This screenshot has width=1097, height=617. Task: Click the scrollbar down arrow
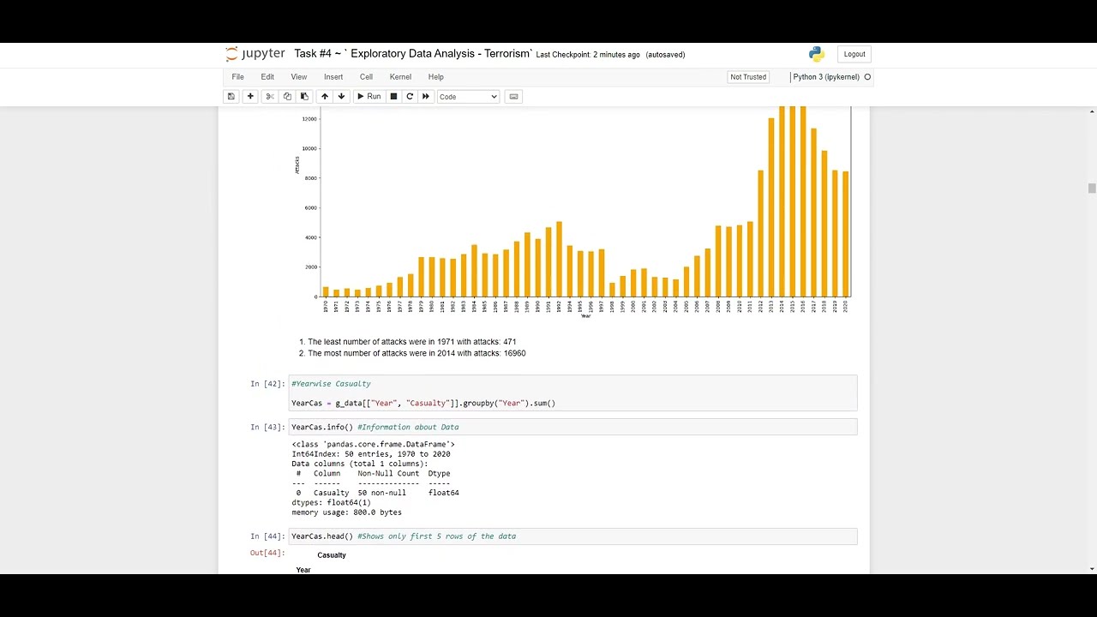tap(1092, 568)
